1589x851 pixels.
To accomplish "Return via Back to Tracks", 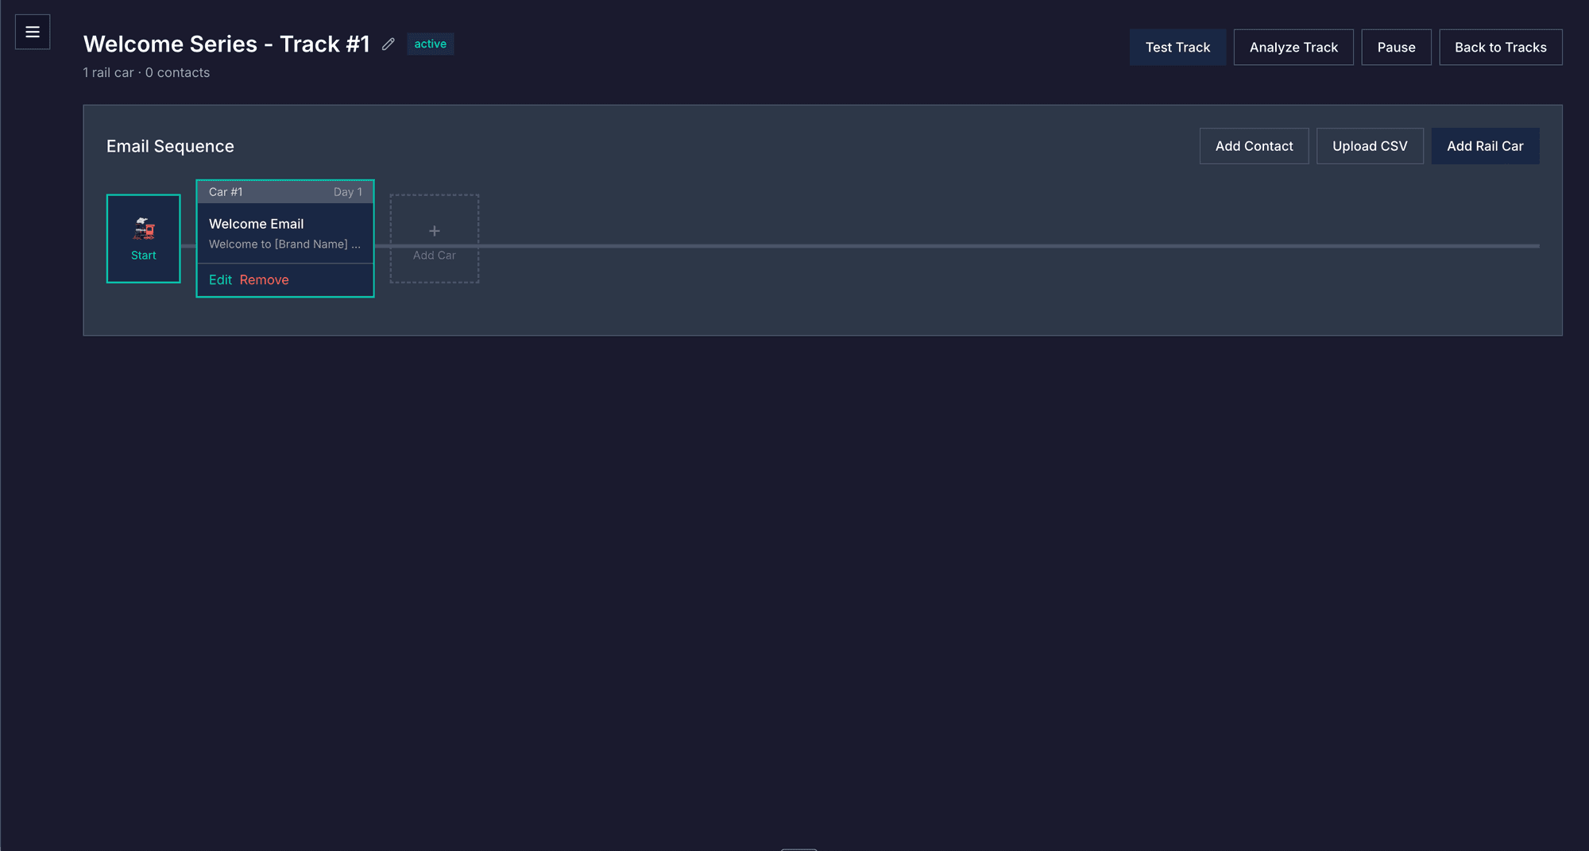I will point(1500,47).
